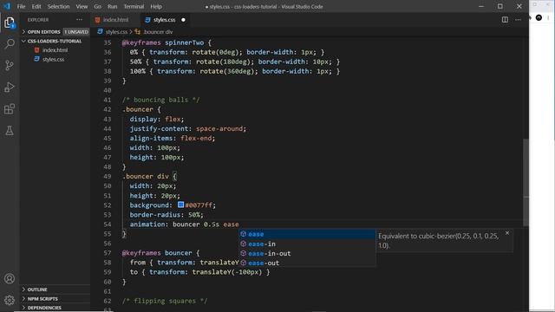Select the 'ease' suggestion
555x312 pixels.
click(x=307, y=234)
